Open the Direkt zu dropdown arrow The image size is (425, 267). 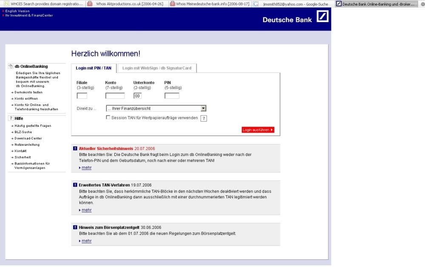tap(203, 108)
